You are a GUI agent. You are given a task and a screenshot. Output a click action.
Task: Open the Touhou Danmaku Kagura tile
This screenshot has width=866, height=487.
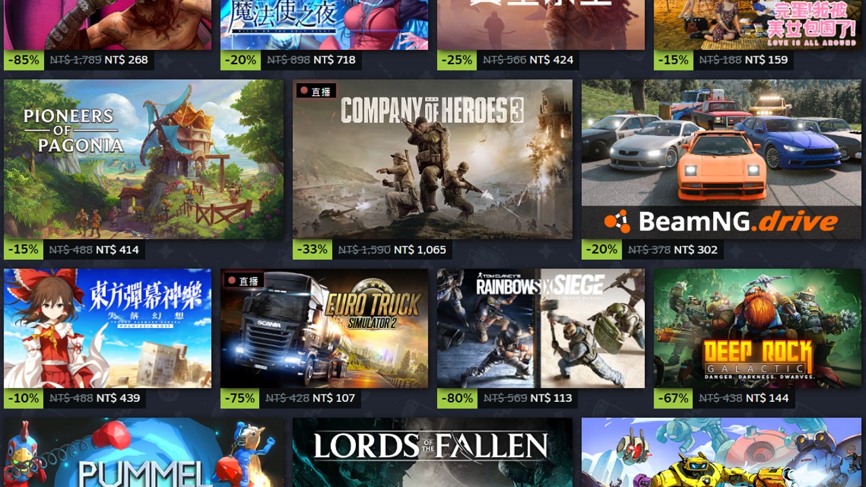(108, 328)
